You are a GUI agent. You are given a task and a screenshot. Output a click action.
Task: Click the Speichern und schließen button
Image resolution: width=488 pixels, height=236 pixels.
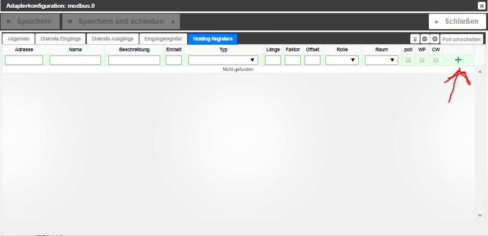(121, 21)
